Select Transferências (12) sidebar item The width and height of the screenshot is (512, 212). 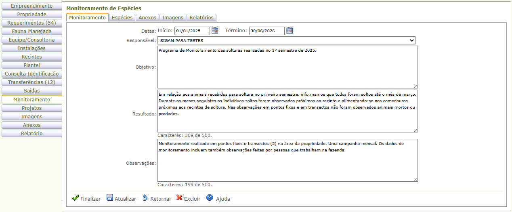31,82
